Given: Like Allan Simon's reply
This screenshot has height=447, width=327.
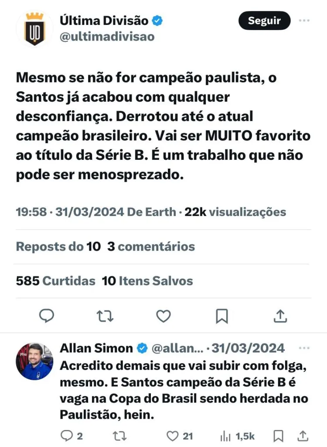Looking at the screenshot, I should coord(174,436).
